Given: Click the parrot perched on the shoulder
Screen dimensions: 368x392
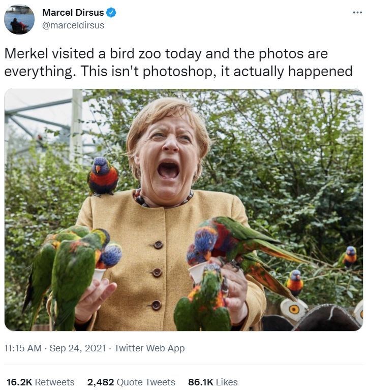Looking at the screenshot, I should [x=103, y=176].
